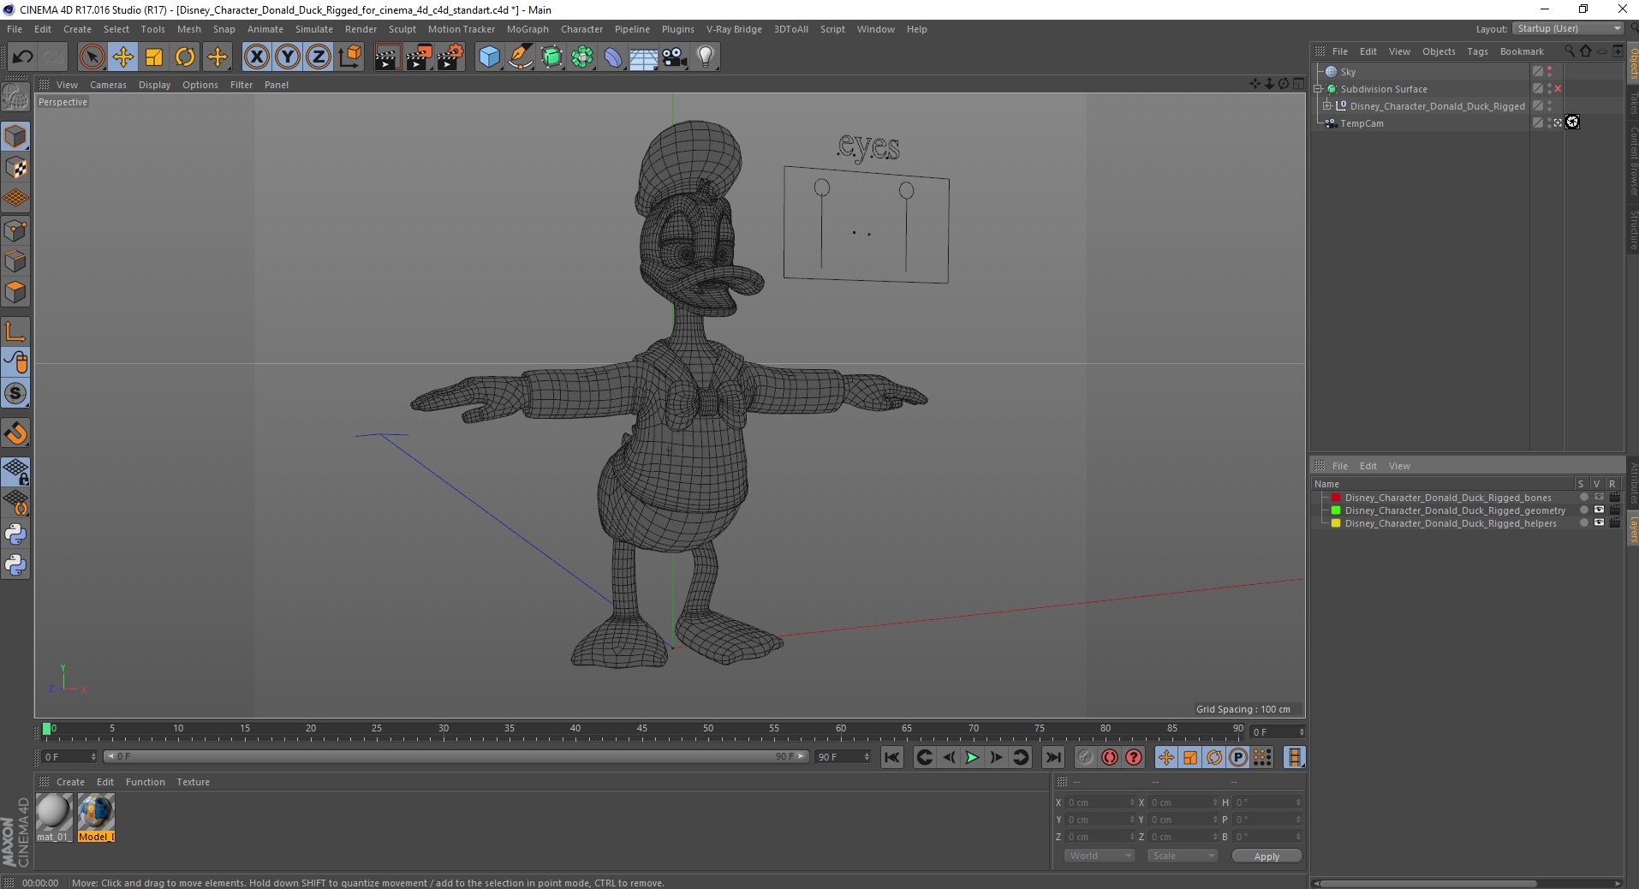The width and height of the screenshot is (1639, 889).
Task: Switch to Polygons mode
Action: tap(15, 292)
